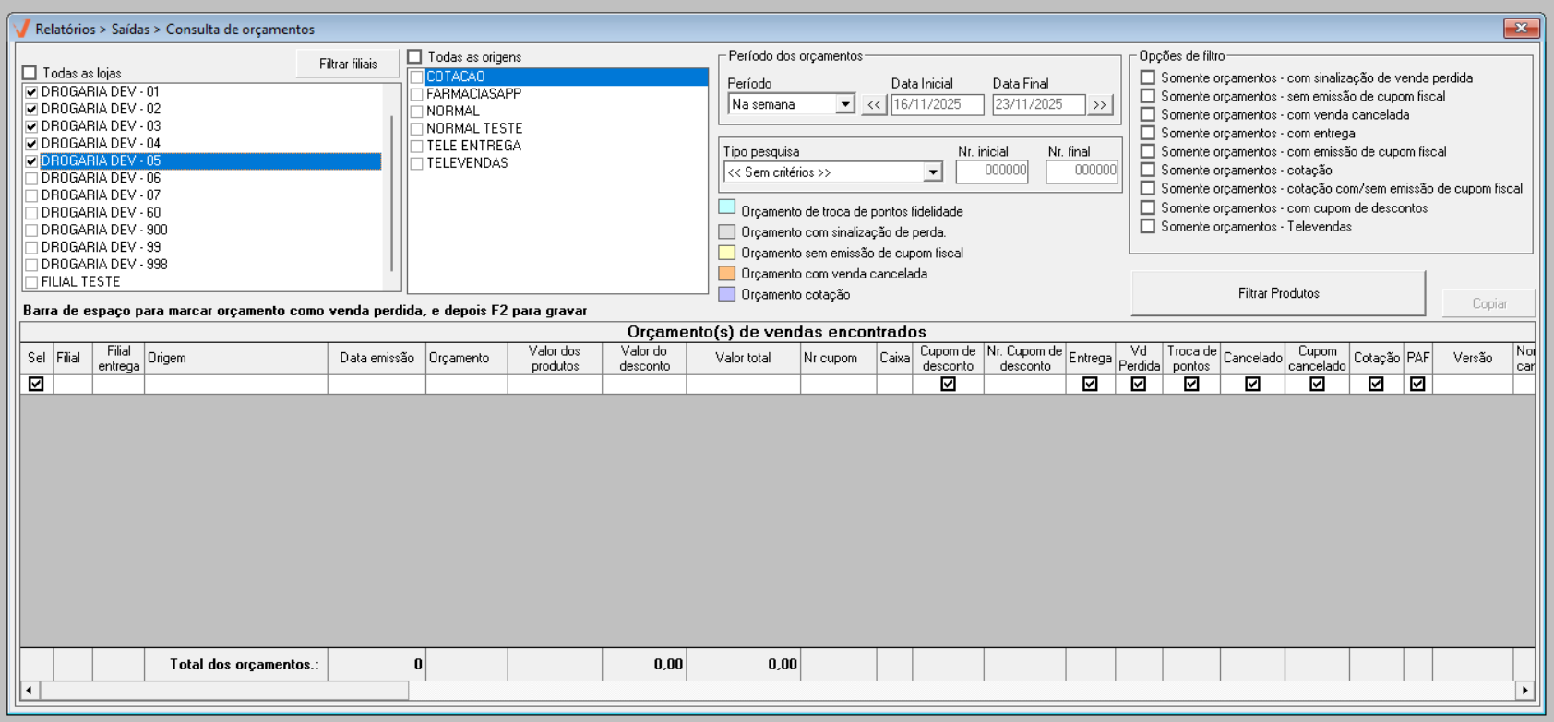This screenshot has height=722, width=1554.
Task: Close the Consulta de orçamentos window
Action: click(x=1521, y=28)
